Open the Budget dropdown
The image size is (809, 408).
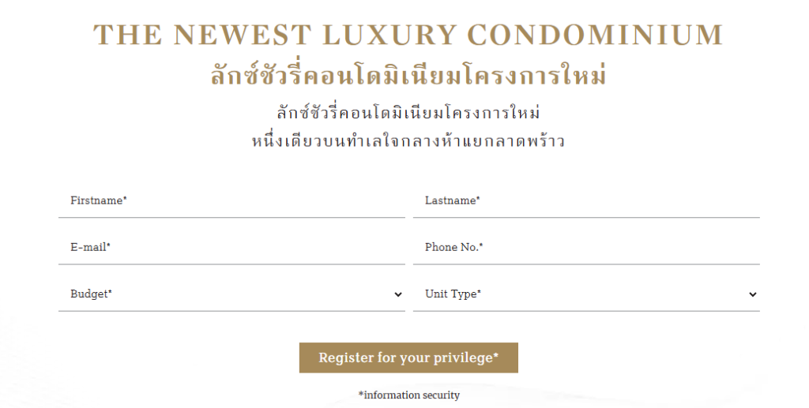(x=231, y=294)
